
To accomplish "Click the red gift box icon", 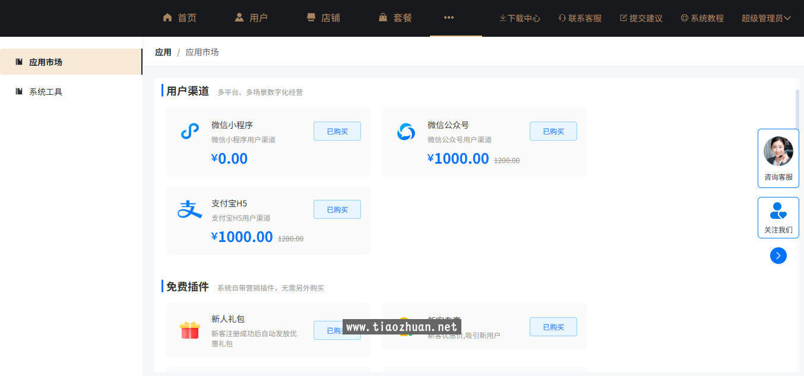I will tap(189, 330).
